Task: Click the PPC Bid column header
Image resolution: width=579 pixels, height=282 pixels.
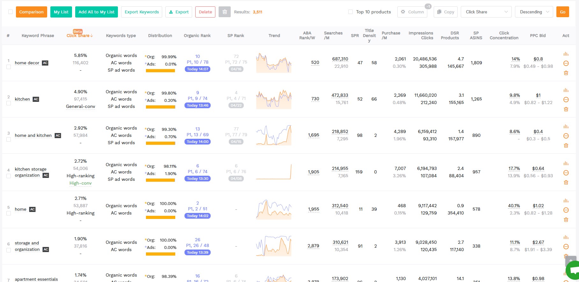Action: (x=538, y=36)
